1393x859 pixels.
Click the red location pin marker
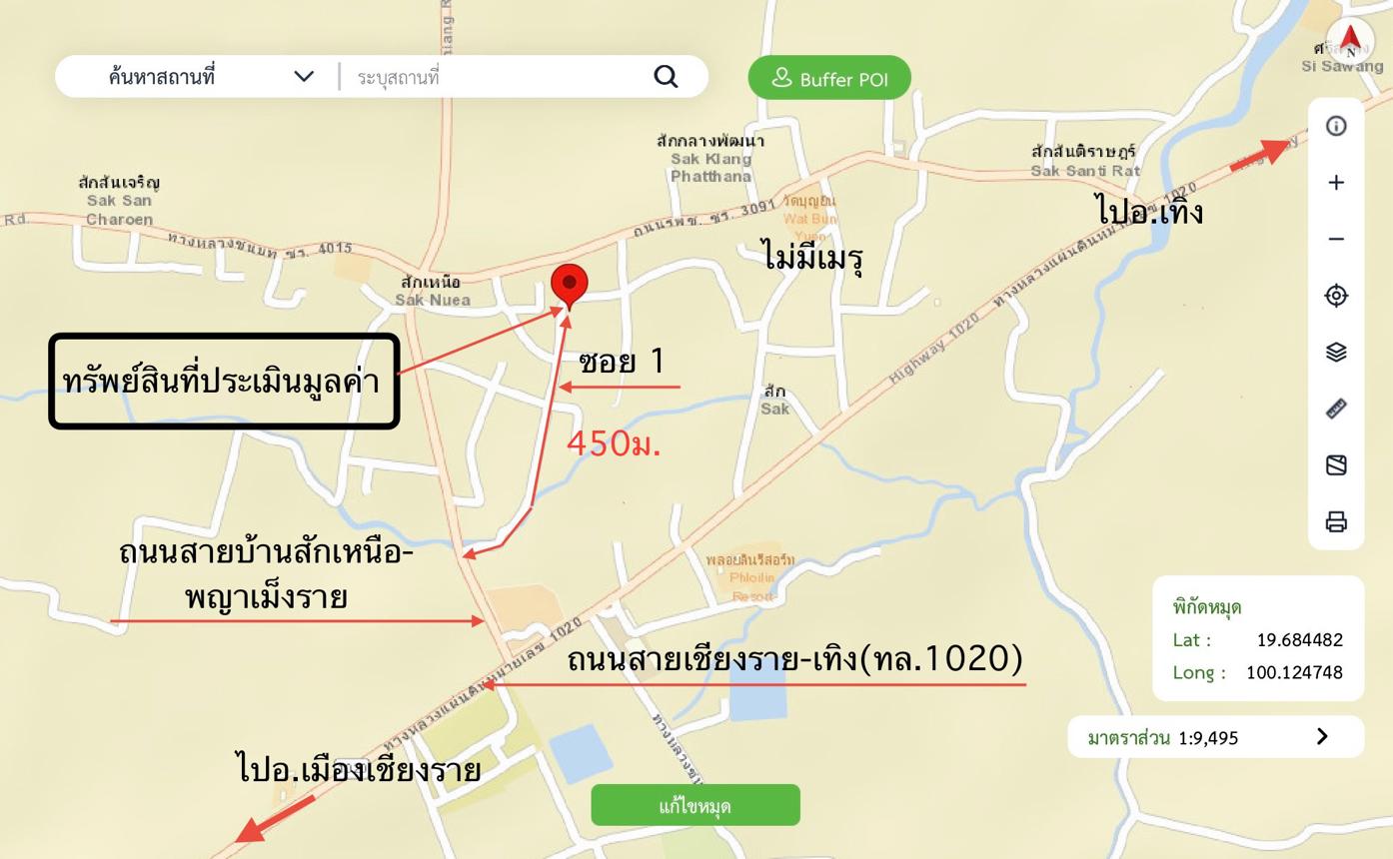[x=569, y=286]
